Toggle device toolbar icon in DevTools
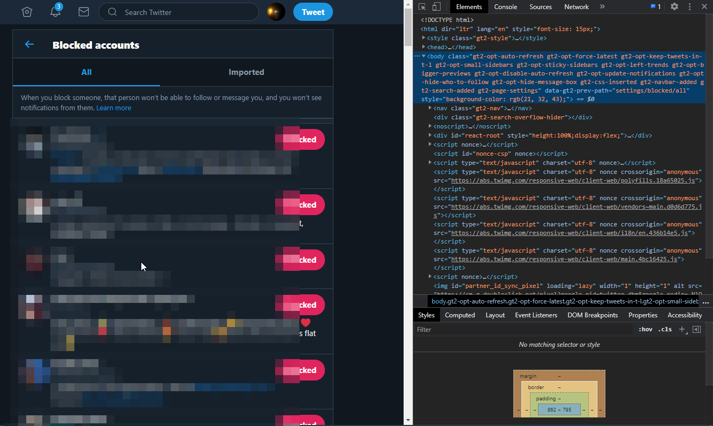713x426 pixels. [436, 6]
